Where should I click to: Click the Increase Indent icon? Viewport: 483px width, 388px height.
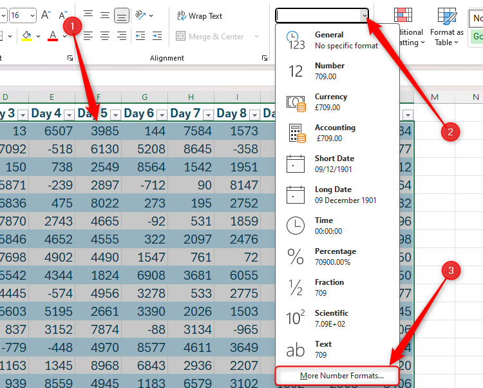(x=156, y=36)
